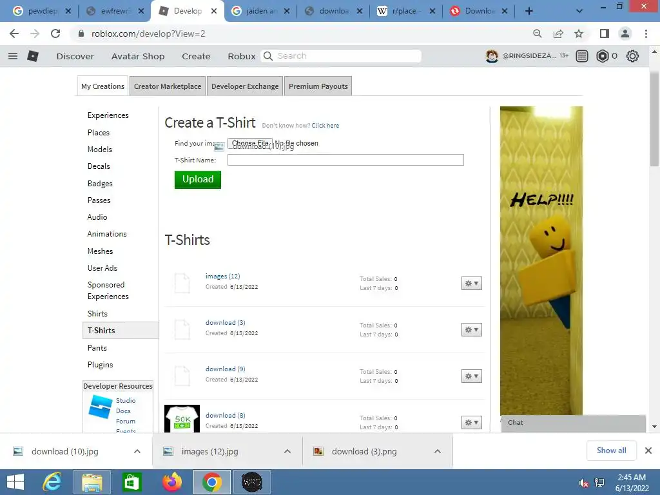Screen dimensions: 660x495
Task: Open Internet Explorer from the taskbar
Action: 52,482
